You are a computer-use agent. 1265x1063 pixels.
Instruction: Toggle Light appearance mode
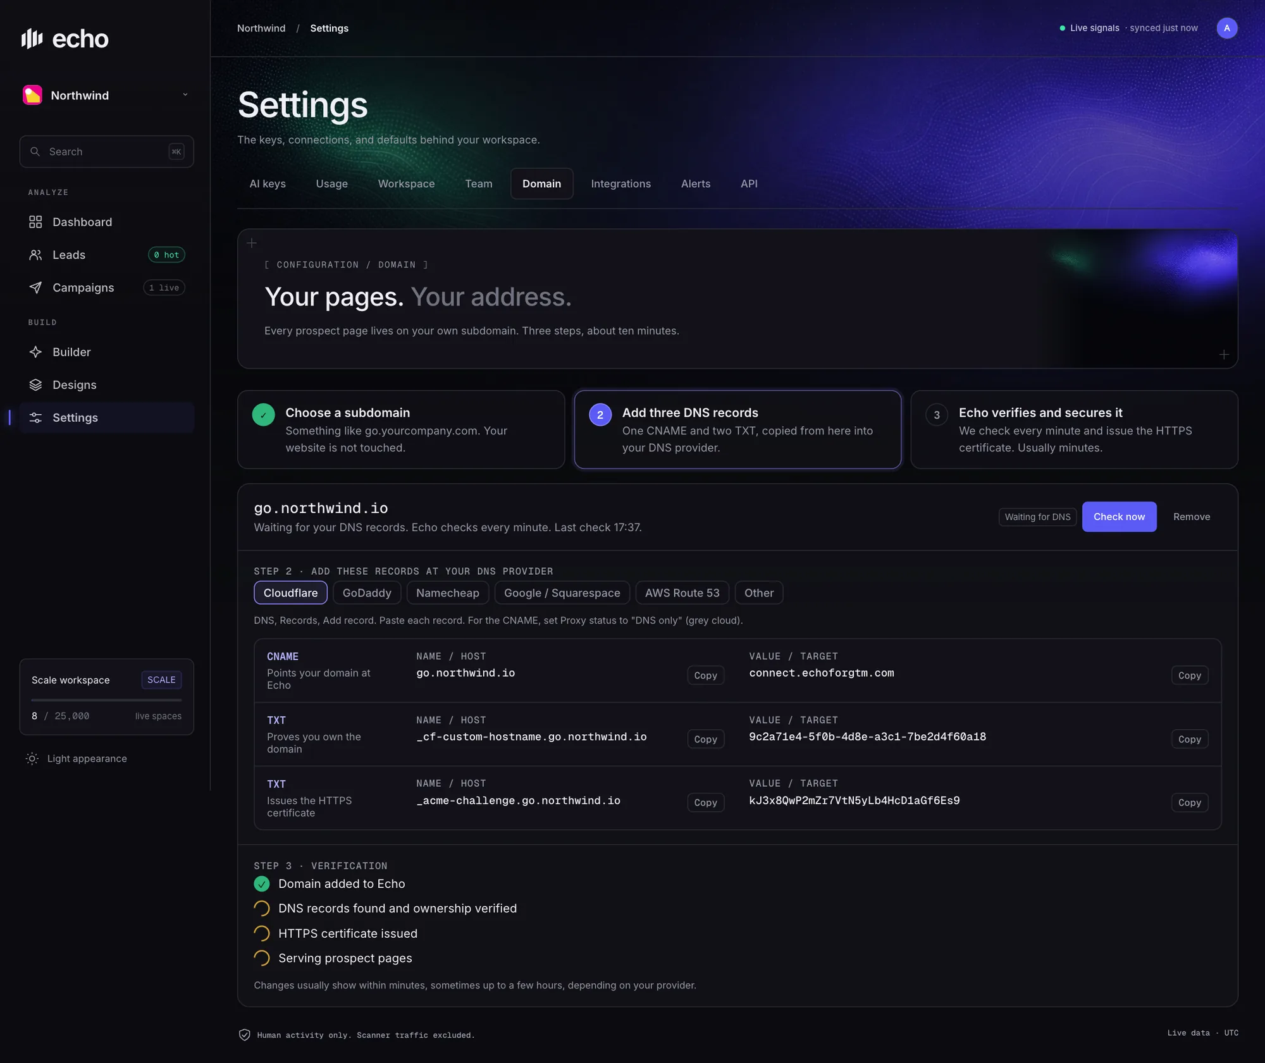[x=77, y=759]
